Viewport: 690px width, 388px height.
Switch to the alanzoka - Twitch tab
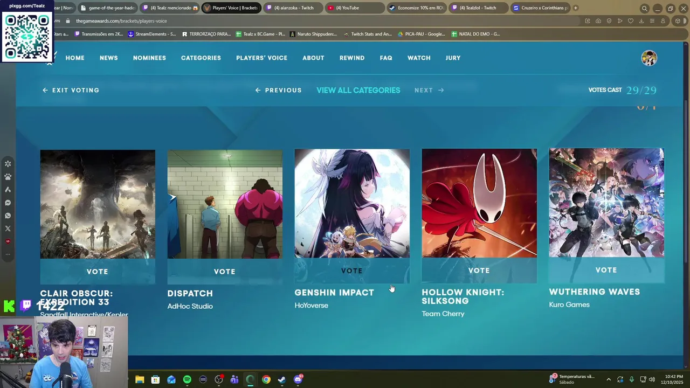coord(292,8)
